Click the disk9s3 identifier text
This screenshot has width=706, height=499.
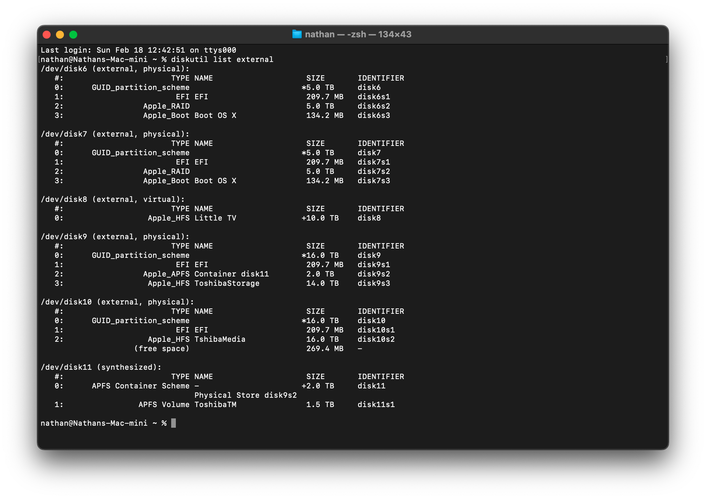coord(374,283)
